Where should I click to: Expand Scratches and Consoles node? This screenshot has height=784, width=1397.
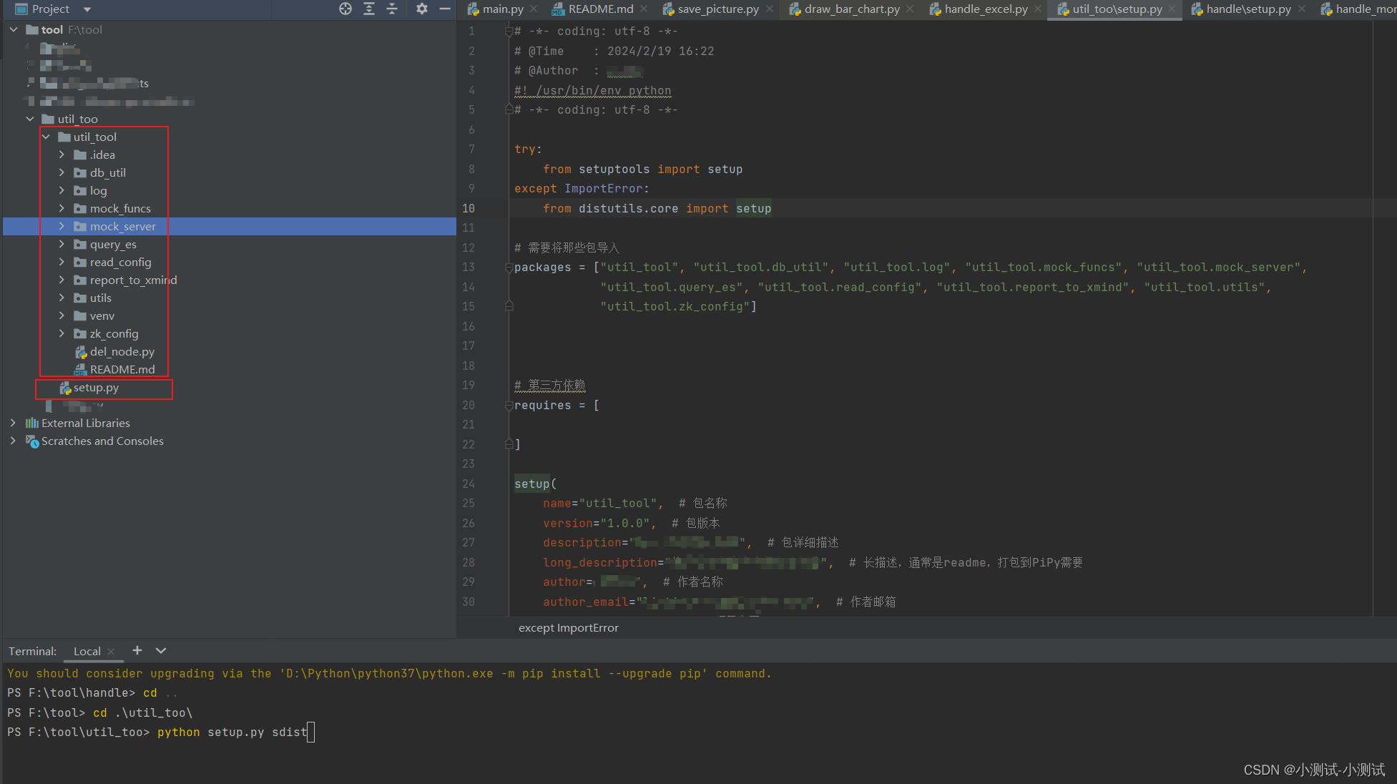coord(14,441)
